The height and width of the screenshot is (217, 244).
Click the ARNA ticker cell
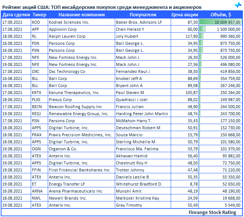click(39, 191)
